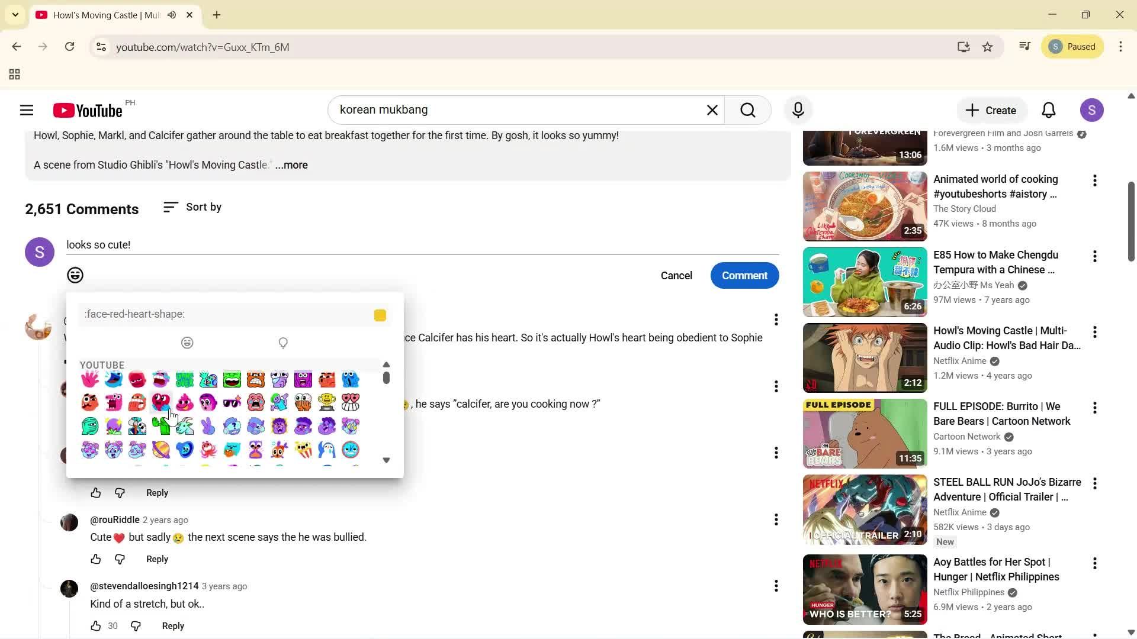
Task: Reply to @rouRiddle's comment
Action: (x=156, y=559)
